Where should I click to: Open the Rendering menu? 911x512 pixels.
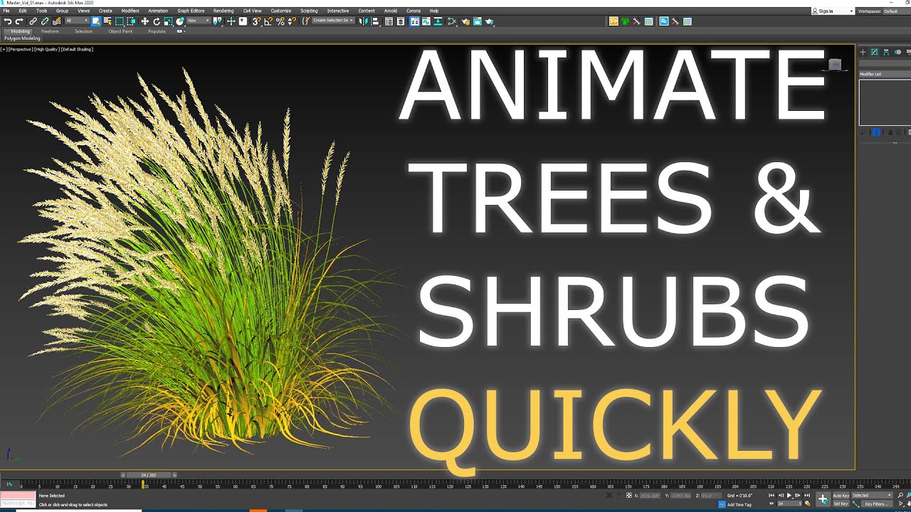tap(223, 11)
